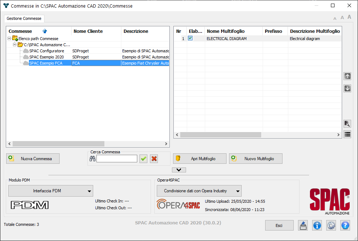The height and width of the screenshot is (241, 358).
Task: Click the Nuovo Multifoglio button
Action: (x=256, y=159)
